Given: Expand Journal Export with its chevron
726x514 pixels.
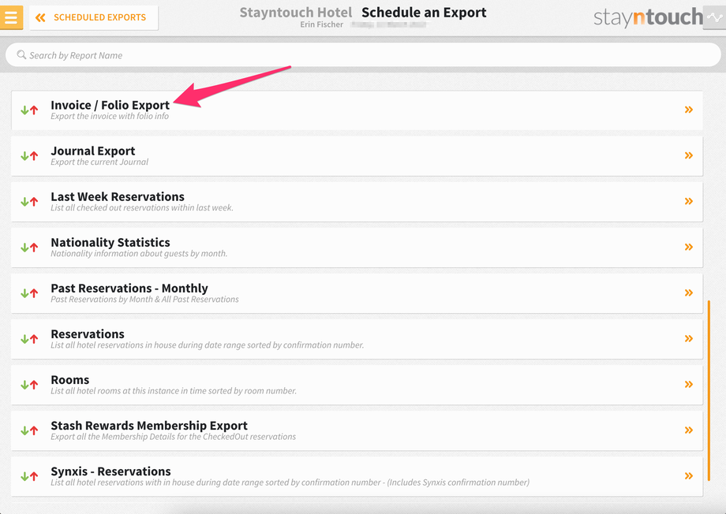Looking at the screenshot, I should 688,155.
